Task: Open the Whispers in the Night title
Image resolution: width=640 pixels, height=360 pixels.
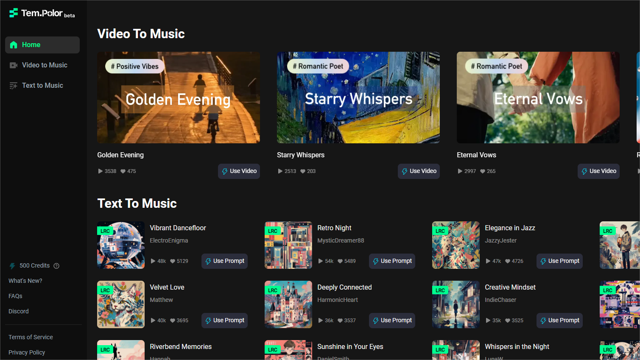Action: click(x=517, y=346)
